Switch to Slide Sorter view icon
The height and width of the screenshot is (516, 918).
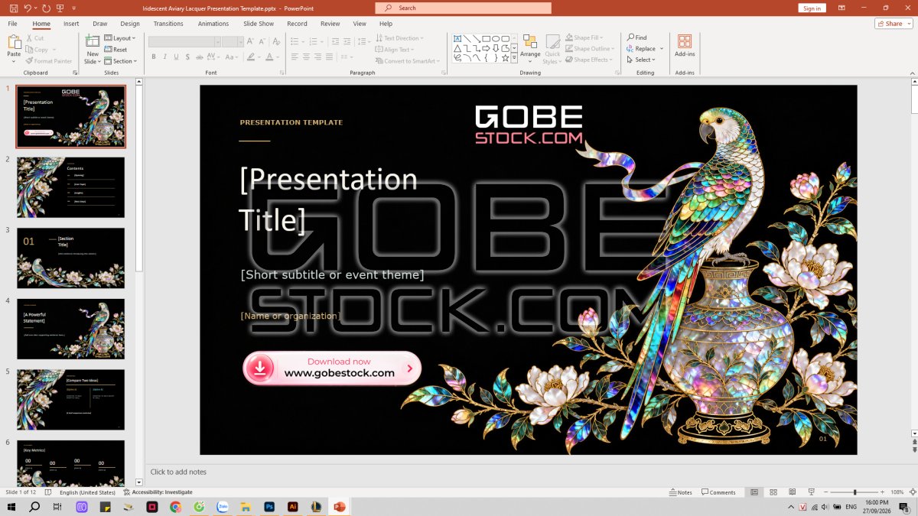tap(773, 492)
